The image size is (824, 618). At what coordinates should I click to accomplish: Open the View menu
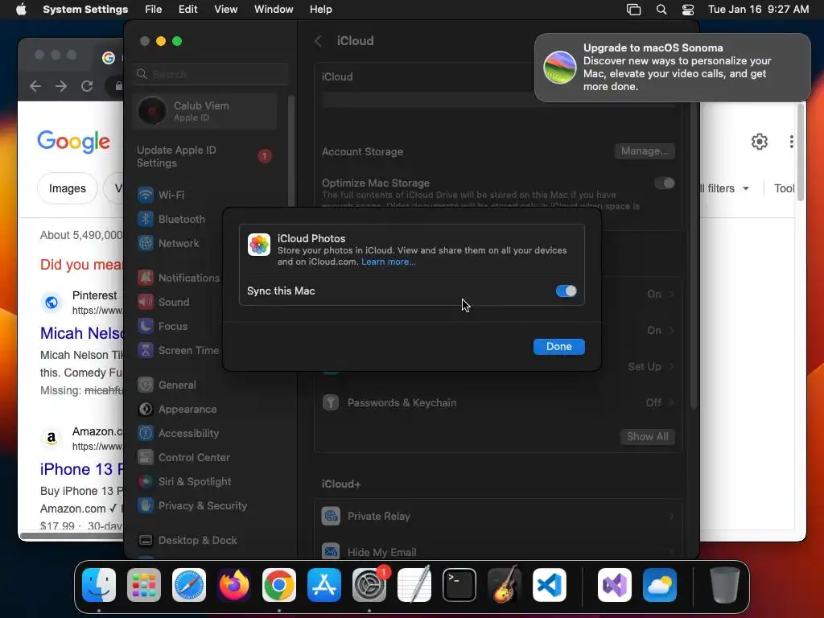pos(225,10)
